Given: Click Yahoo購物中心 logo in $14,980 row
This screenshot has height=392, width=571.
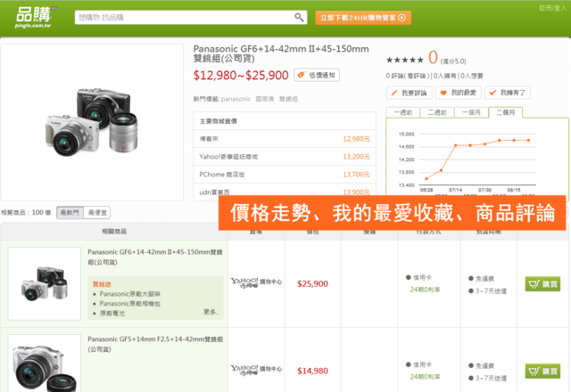Looking at the screenshot, I should pos(256,370).
